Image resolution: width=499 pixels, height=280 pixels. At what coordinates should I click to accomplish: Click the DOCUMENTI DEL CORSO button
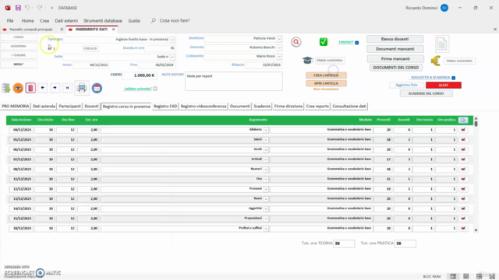pyautogui.click(x=396, y=68)
